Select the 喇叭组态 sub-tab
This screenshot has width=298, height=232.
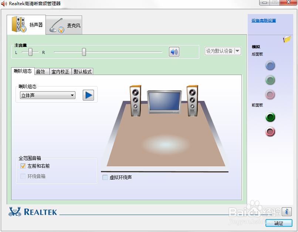(23, 71)
